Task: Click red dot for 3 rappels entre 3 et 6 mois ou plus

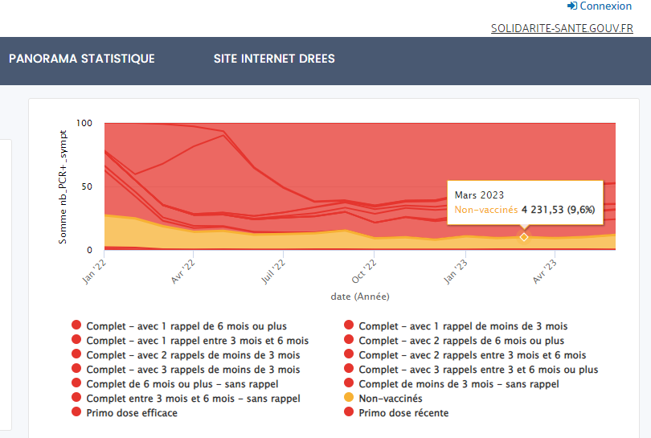Action: (349, 369)
